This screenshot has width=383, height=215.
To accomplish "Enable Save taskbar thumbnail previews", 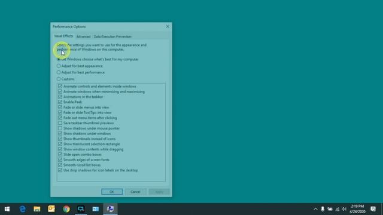I will click(60, 123).
